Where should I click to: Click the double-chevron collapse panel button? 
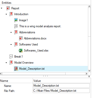click(x=89, y=76)
